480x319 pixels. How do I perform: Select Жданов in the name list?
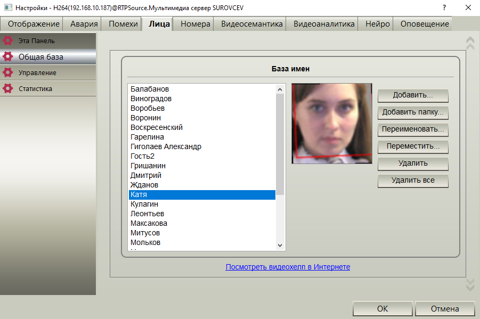(x=202, y=185)
